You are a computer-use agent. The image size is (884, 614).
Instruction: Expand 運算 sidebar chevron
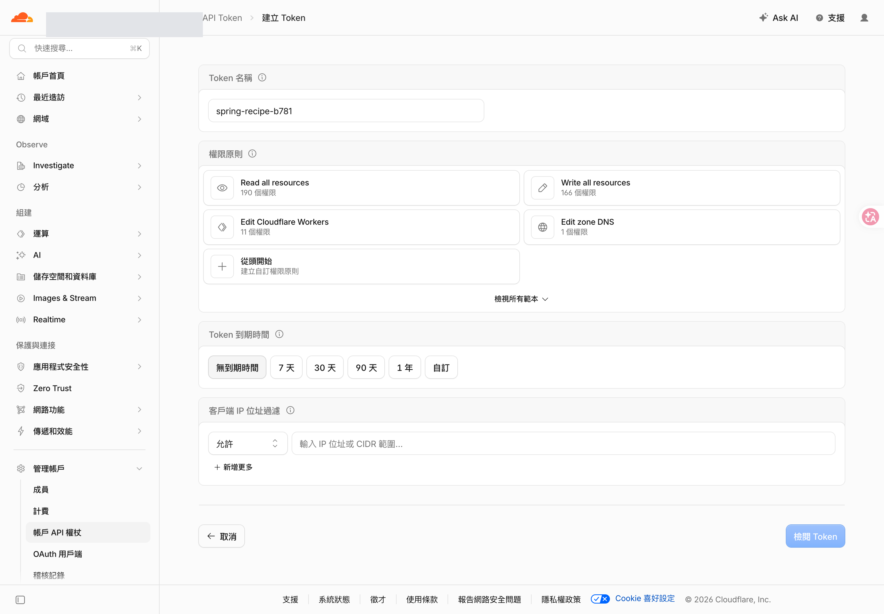coord(139,234)
